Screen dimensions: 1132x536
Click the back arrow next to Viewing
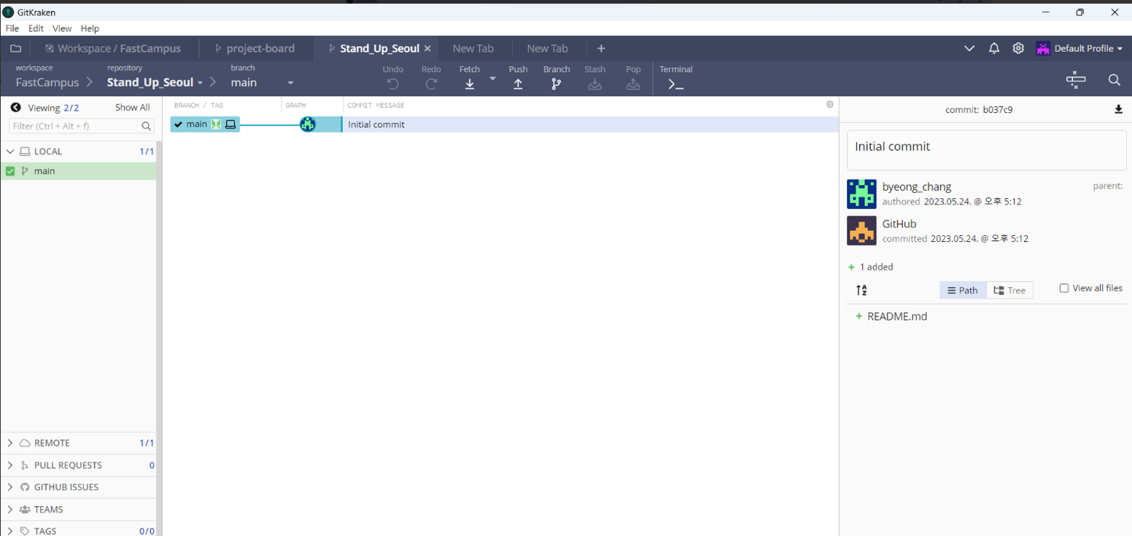pos(15,108)
